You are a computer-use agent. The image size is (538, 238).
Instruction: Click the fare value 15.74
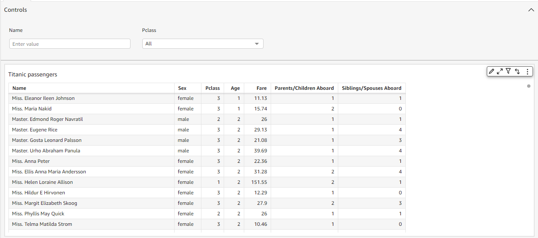click(x=261, y=109)
